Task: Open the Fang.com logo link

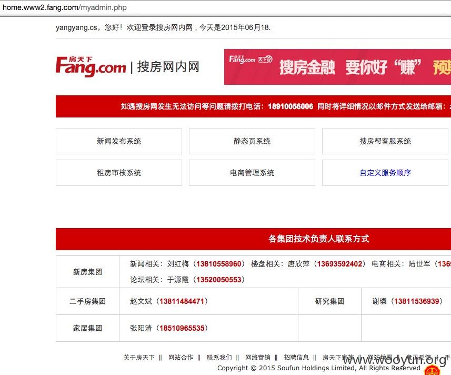Action: point(91,66)
